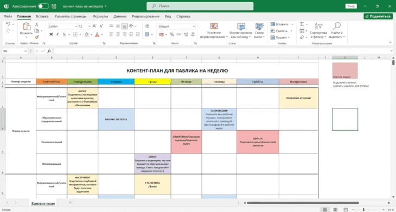Toggle Bold formatting (Ж)
Screen dimensions: 396x212
click(x=51, y=34)
